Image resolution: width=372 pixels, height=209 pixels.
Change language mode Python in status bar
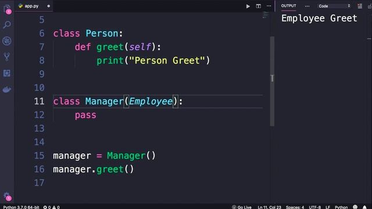pyautogui.click(x=341, y=207)
